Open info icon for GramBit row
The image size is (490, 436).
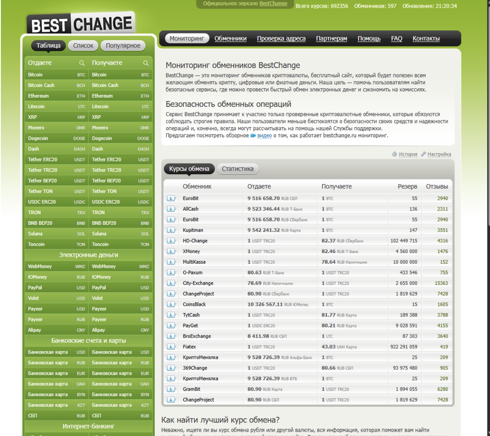[x=171, y=389]
